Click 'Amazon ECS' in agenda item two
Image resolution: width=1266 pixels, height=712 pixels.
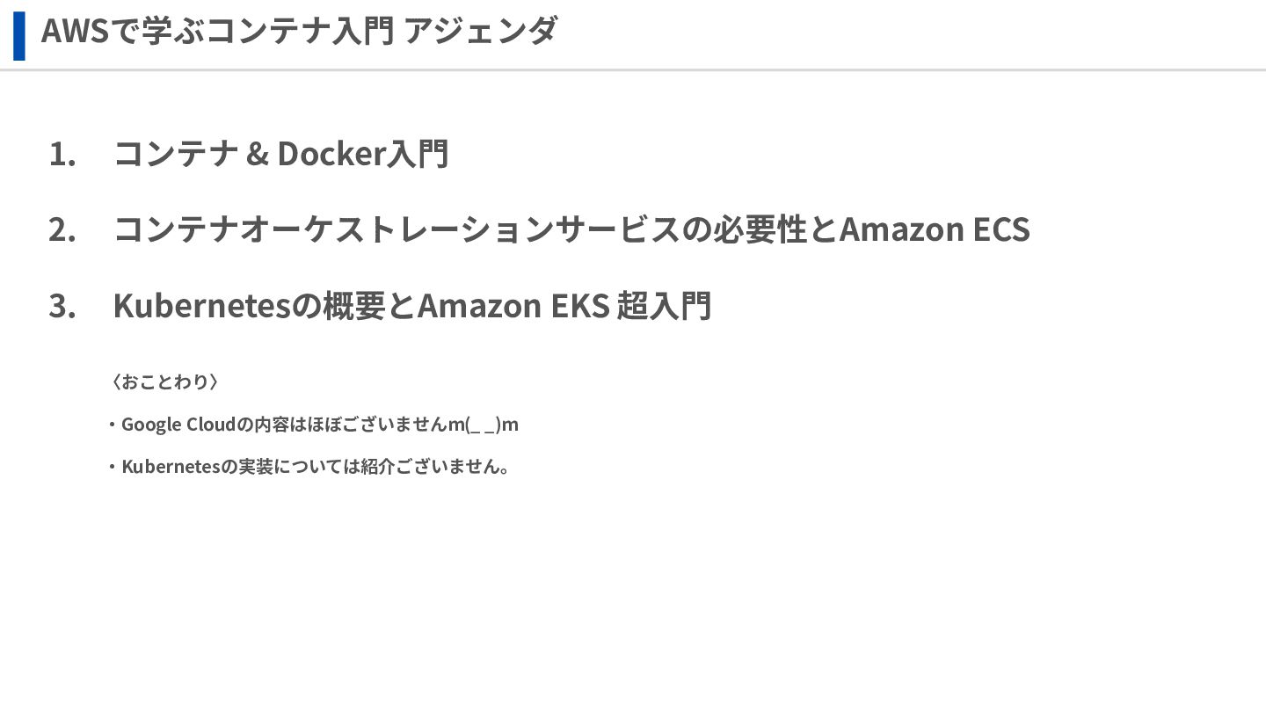934,229
